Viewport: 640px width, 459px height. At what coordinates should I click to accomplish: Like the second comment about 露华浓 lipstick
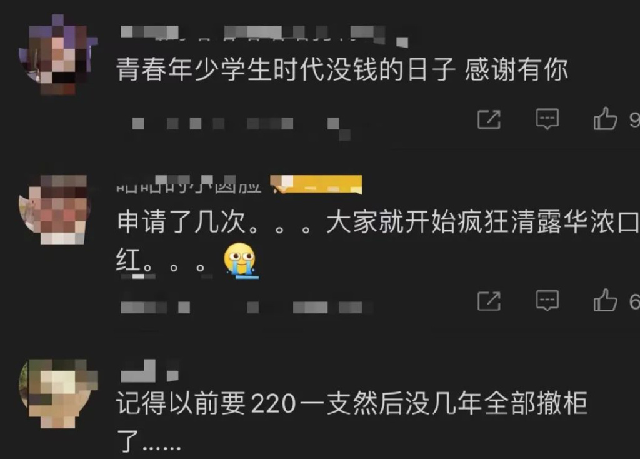605,301
